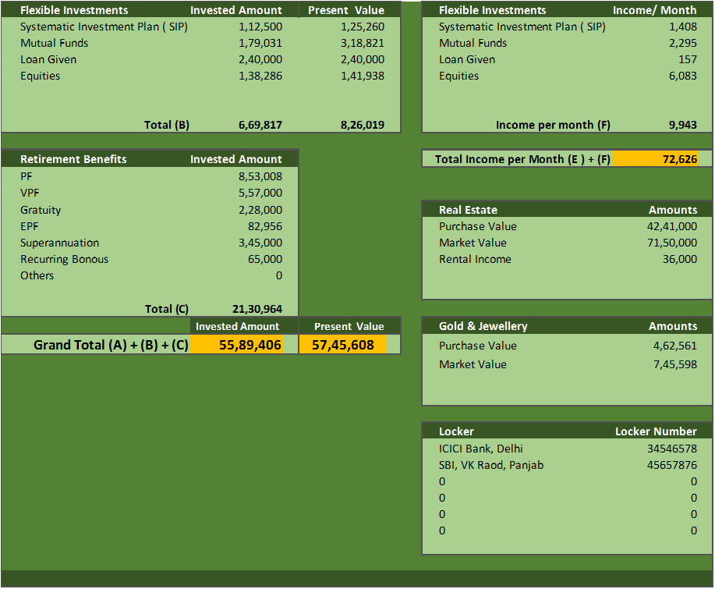
Task: Select Recurring Bonous amount 65,000
Action: pos(265,260)
